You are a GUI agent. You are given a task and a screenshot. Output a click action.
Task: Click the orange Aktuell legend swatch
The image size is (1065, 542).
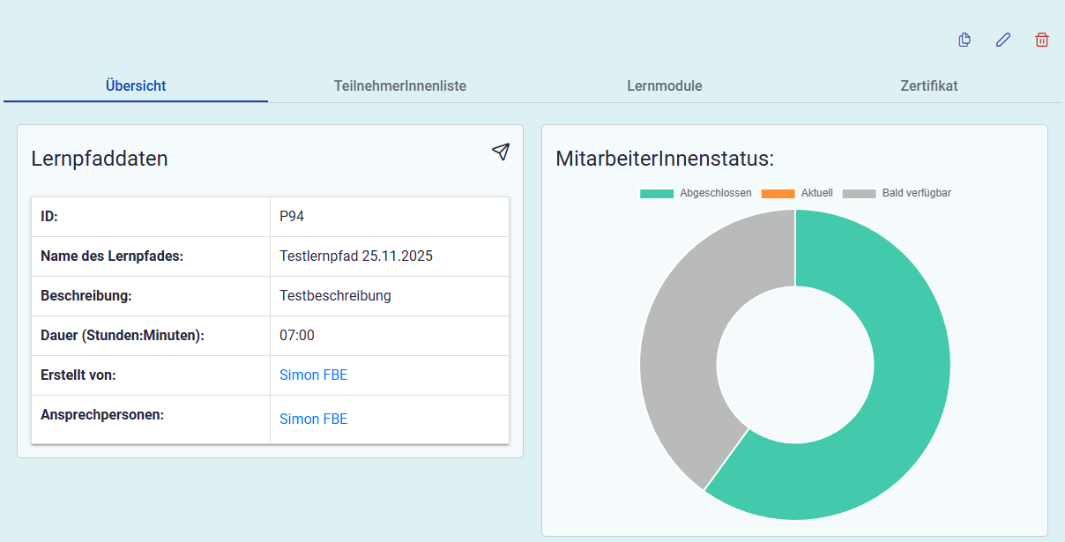tap(777, 193)
